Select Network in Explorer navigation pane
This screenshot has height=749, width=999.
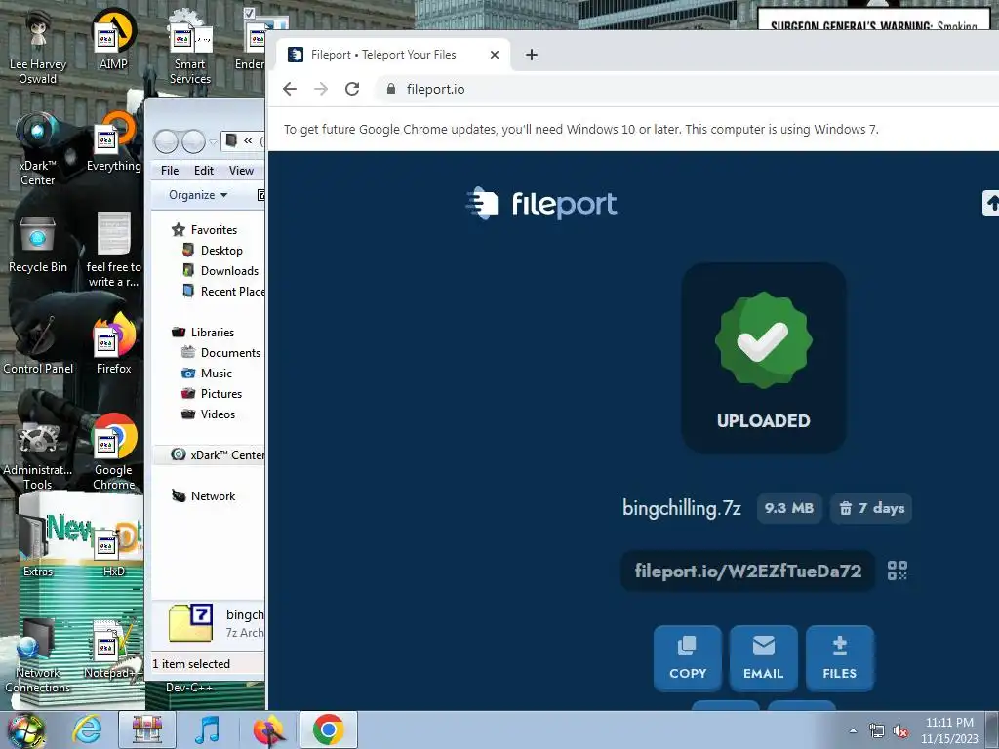(x=203, y=496)
